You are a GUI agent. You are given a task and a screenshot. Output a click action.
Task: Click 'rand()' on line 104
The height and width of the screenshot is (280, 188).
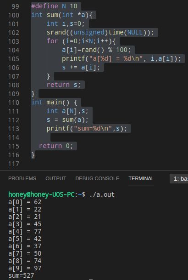(x=93, y=50)
